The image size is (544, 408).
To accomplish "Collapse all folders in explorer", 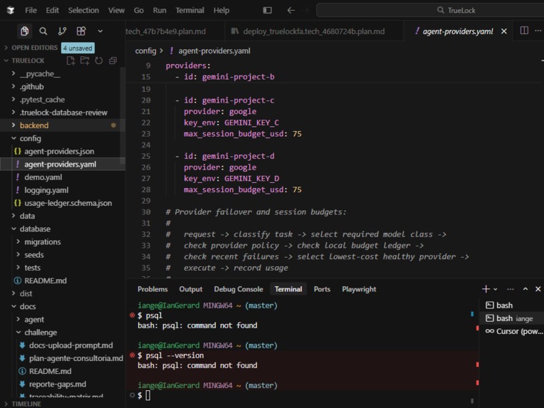I will (113, 61).
